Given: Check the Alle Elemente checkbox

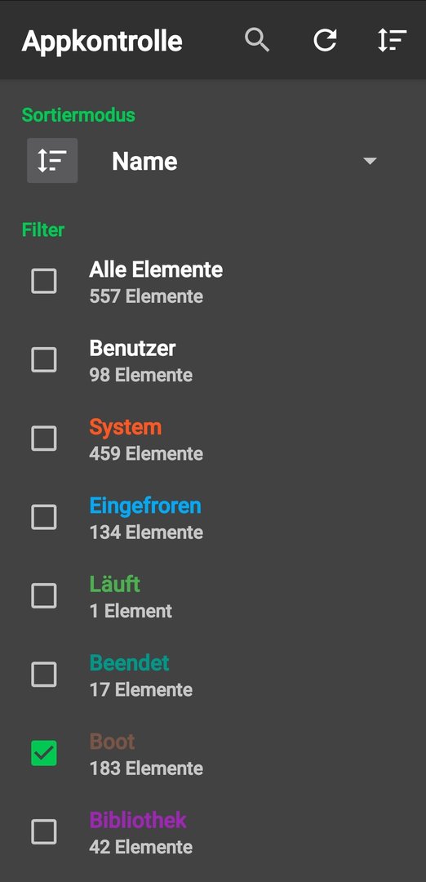Looking at the screenshot, I should pyautogui.click(x=44, y=281).
